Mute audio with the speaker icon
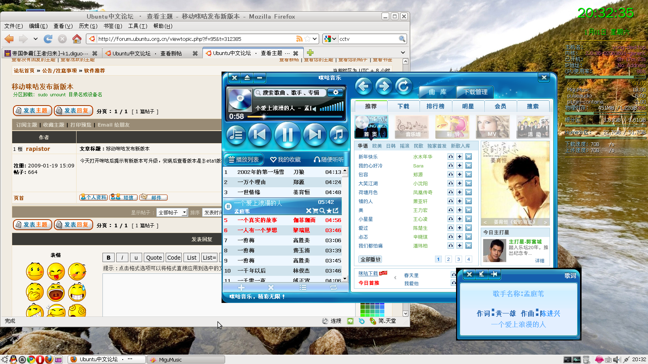This screenshot has height=364, width=648. (314, 108)
